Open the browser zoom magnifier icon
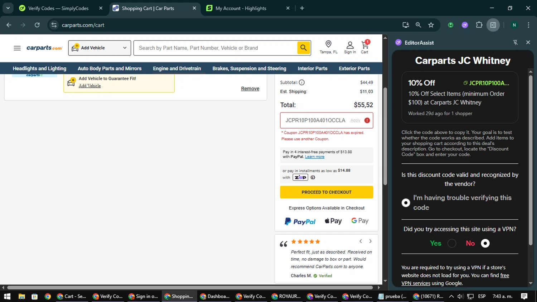537x302 pixels. coord(418,25)
